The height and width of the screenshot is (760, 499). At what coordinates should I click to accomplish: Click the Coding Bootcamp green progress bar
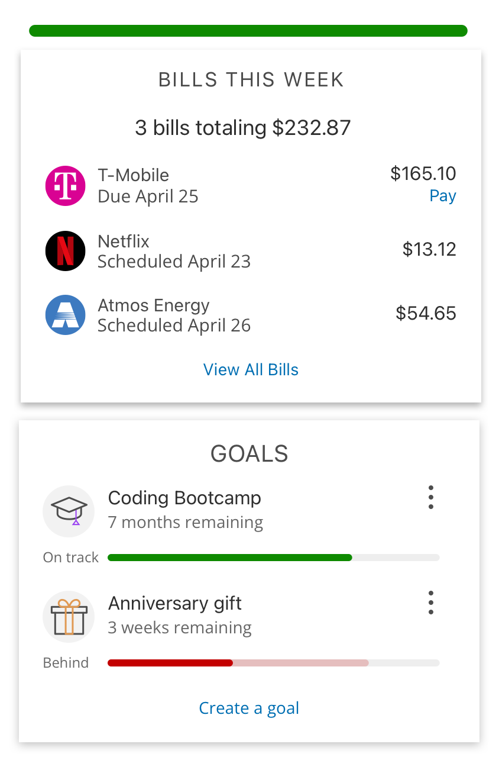pyautogui.click(x=230, y=558)
